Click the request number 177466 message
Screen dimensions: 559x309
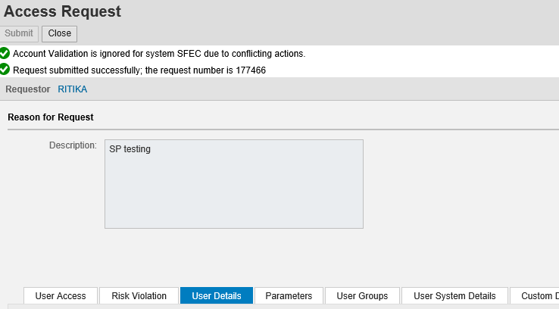point(139,70)
